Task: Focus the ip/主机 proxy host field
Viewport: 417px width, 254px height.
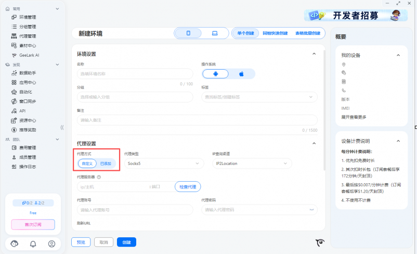Action: 113,187
